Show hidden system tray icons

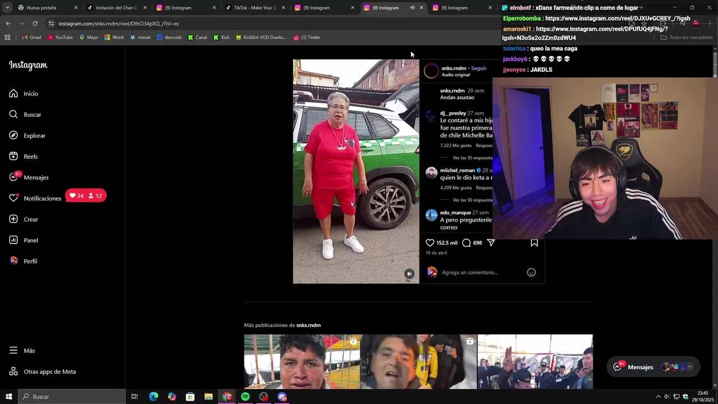click(x=659, y=397)
